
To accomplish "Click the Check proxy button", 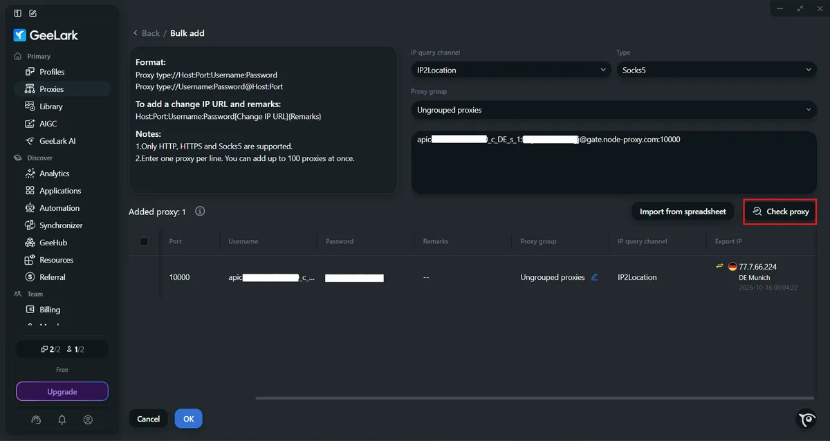I will click(780, 212).
